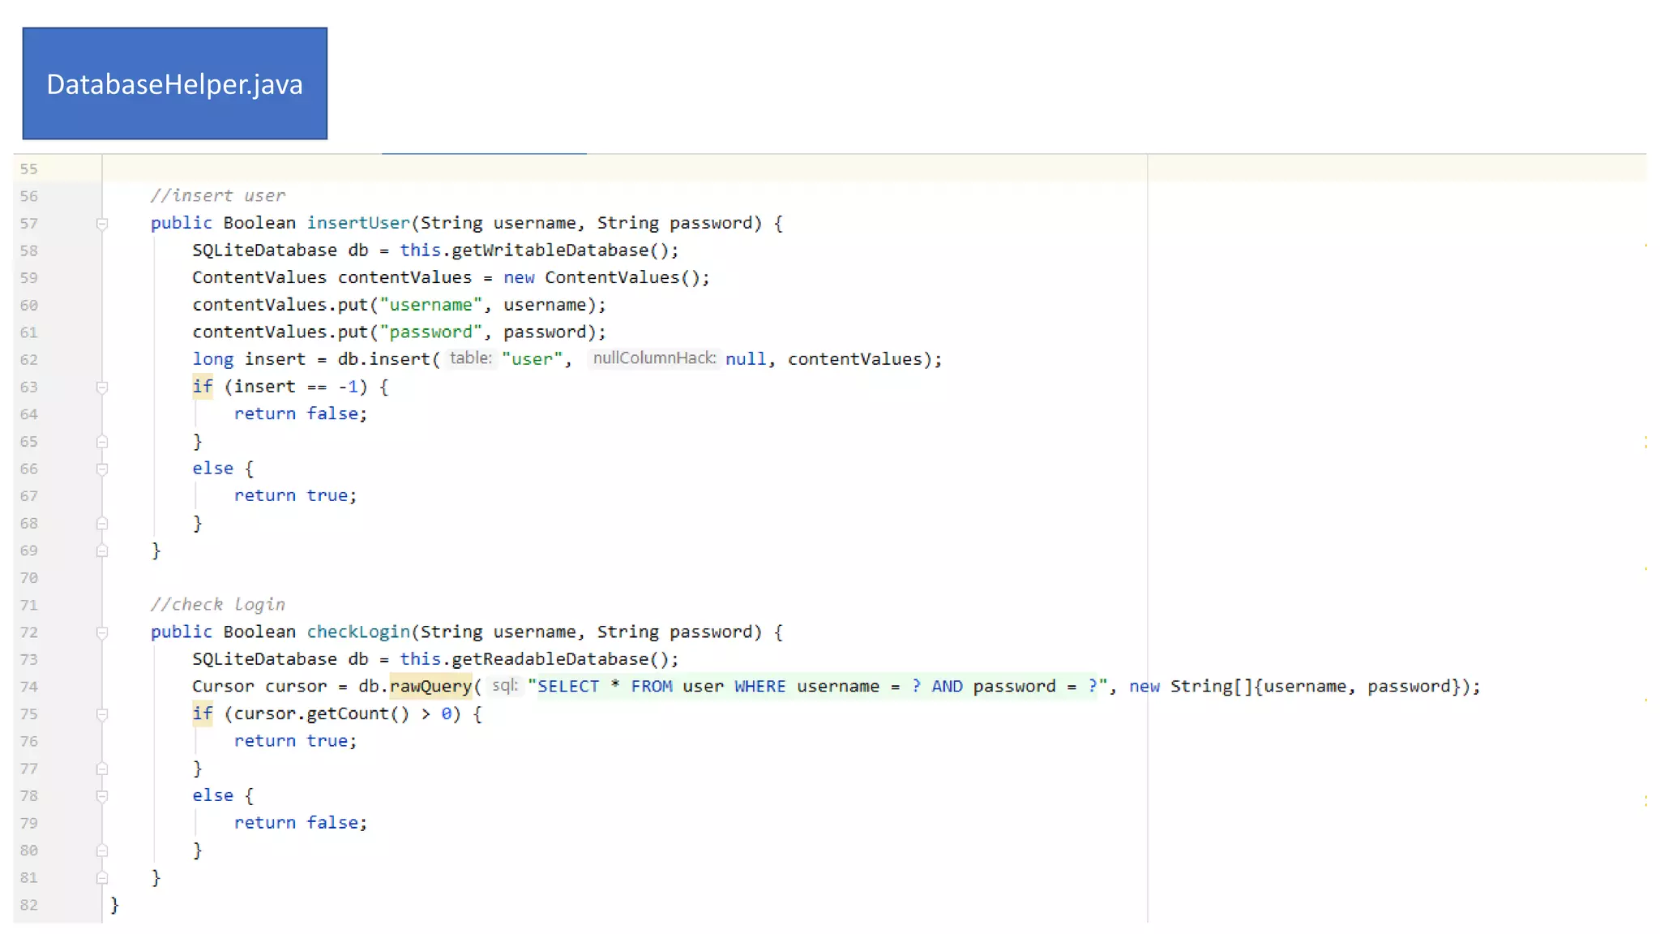Click the 'sql:' parameter hint
The image size is (1660, 934).
tap(504, 686)
